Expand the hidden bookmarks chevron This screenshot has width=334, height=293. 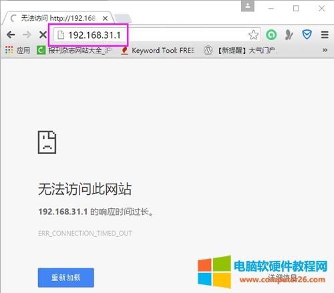(x=325, y=50)
